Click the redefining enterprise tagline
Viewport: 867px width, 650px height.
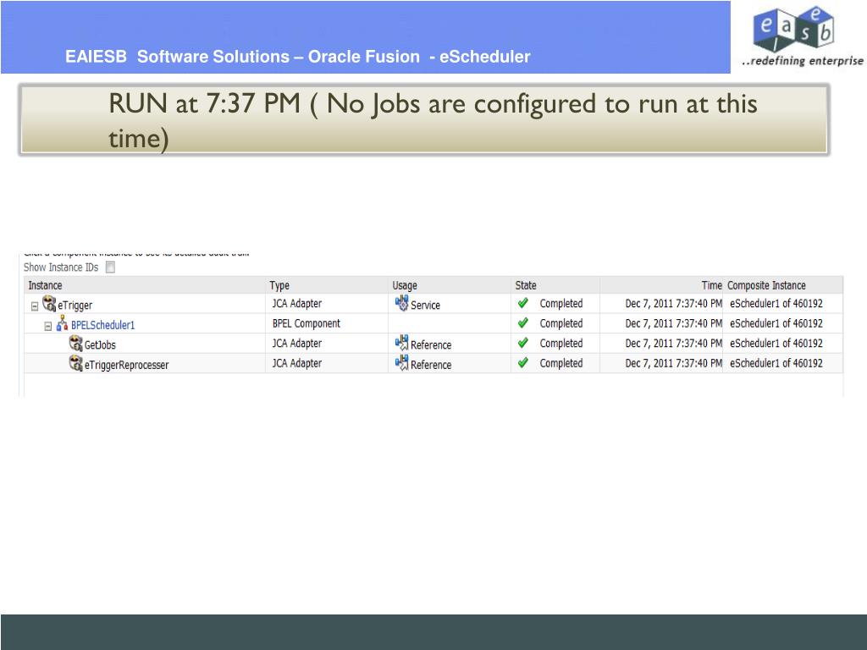[x=803, y=61]
